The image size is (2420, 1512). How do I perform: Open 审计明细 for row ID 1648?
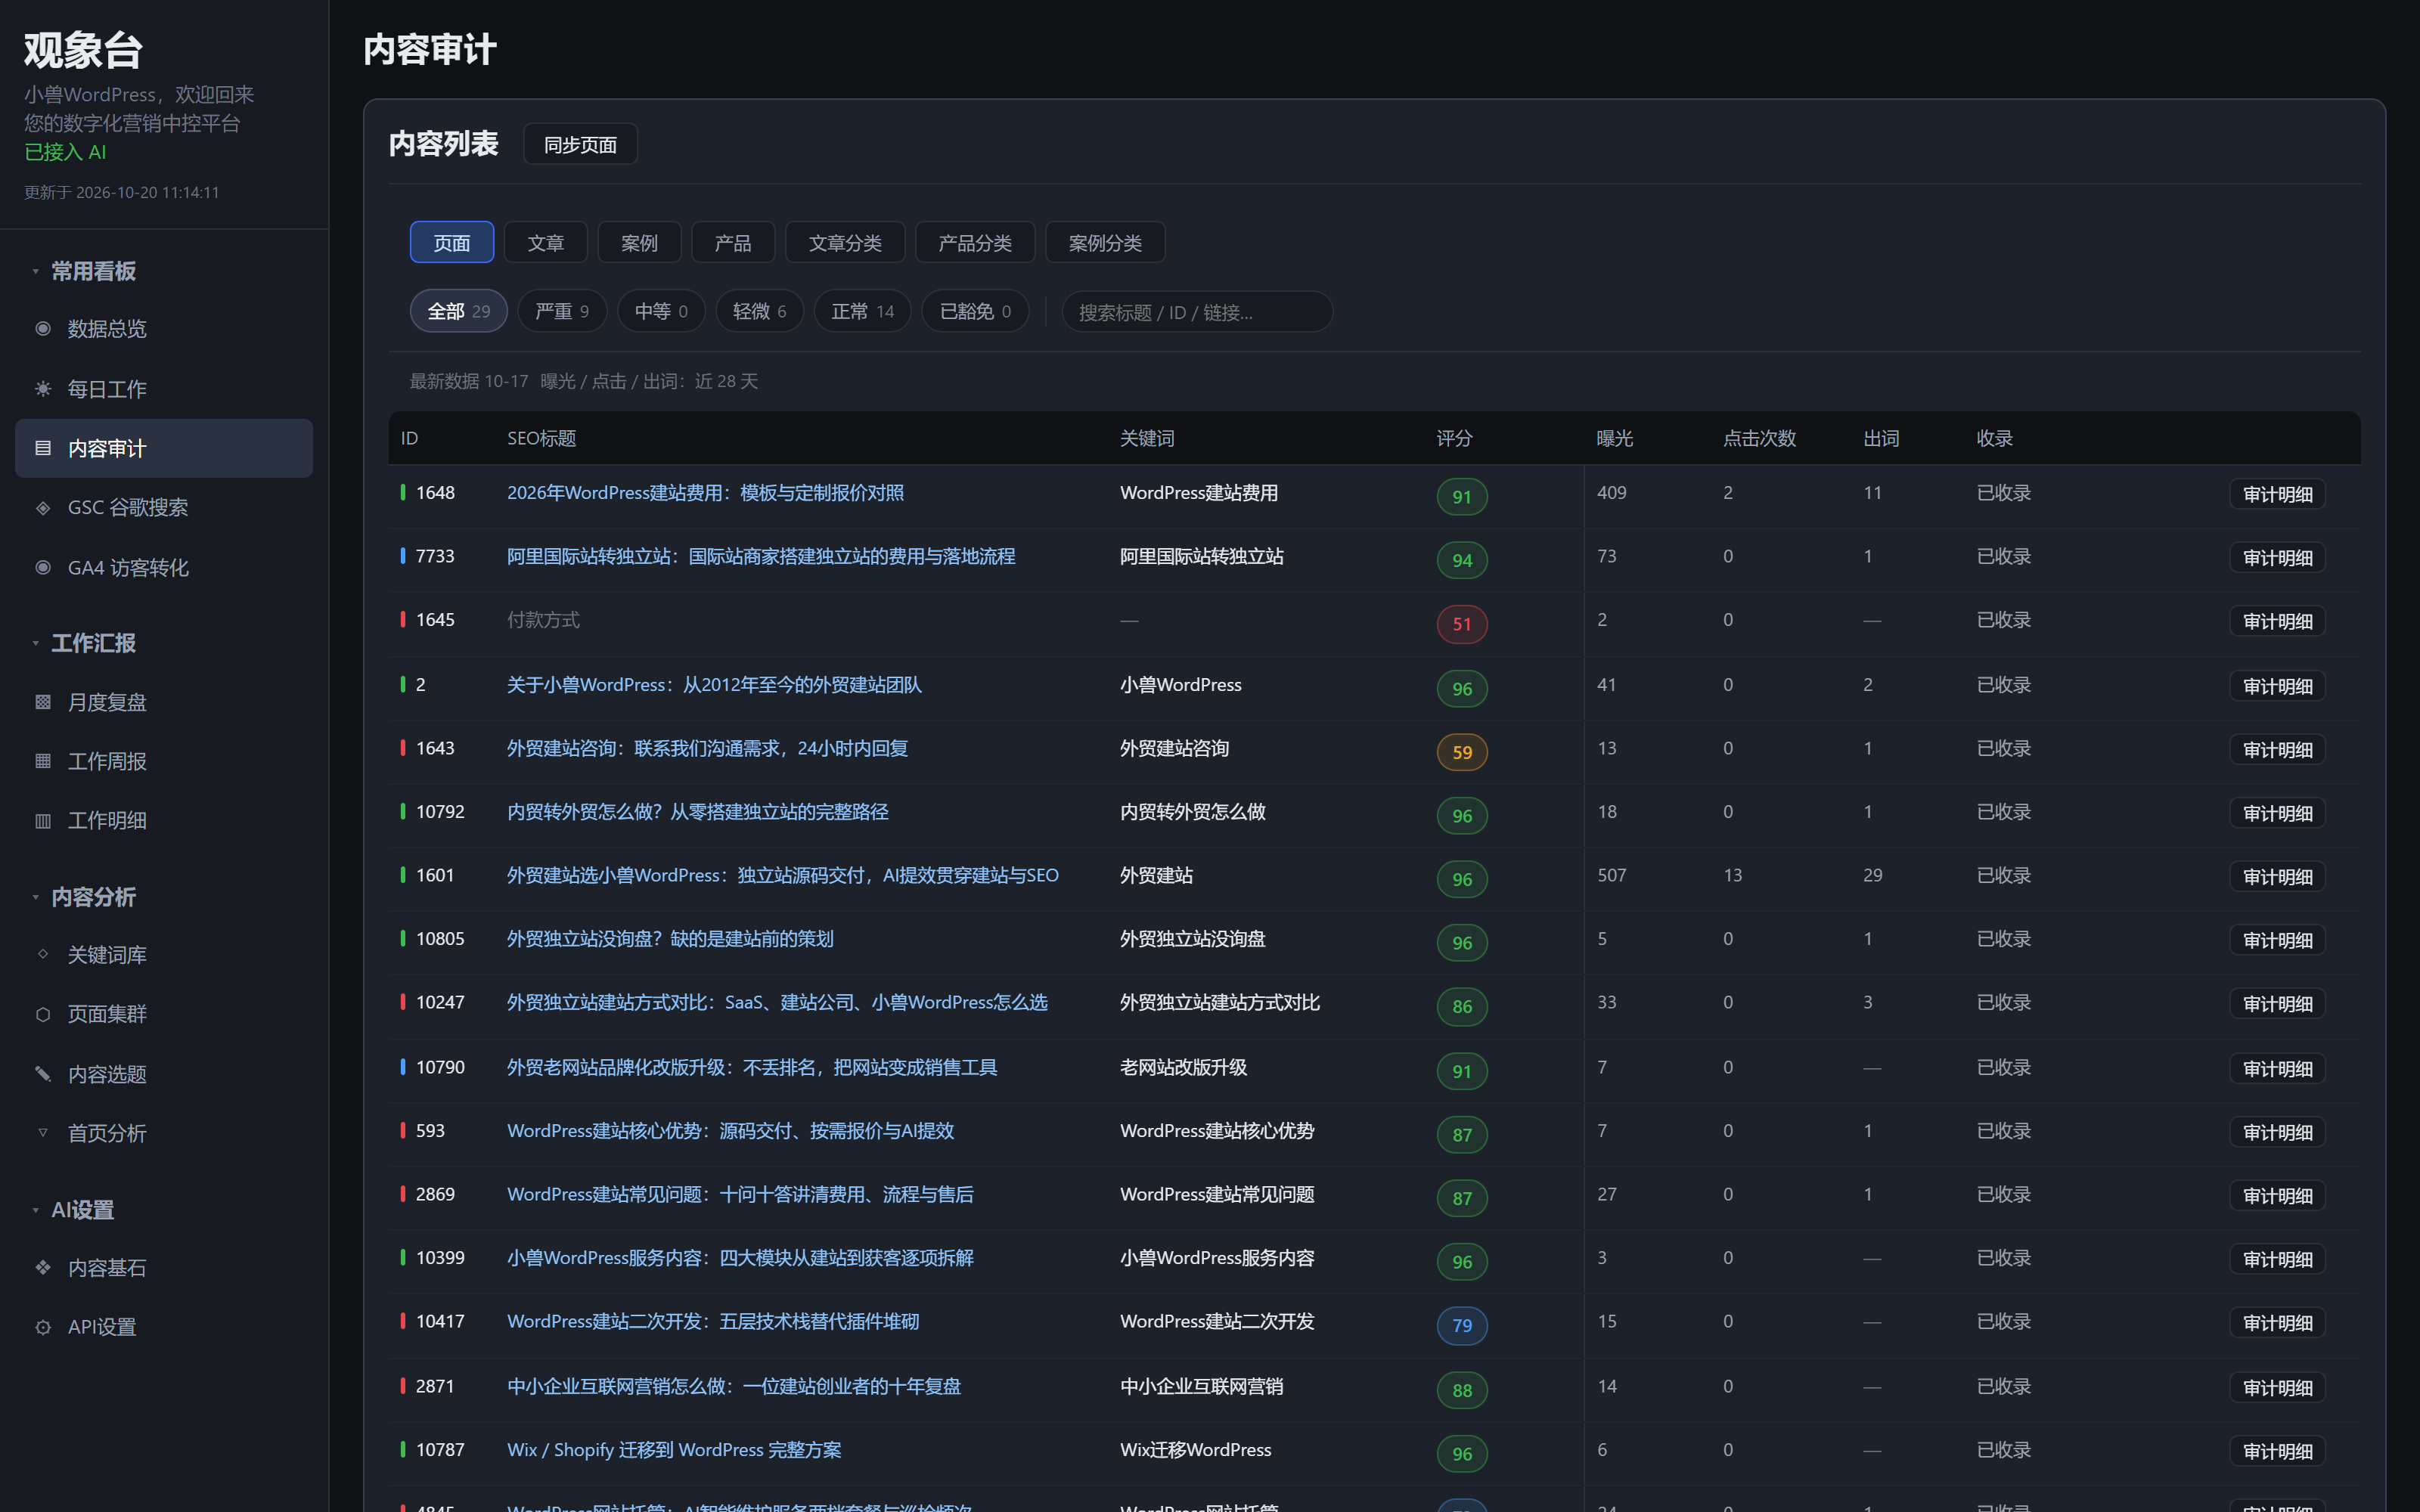pos(2277,494)
